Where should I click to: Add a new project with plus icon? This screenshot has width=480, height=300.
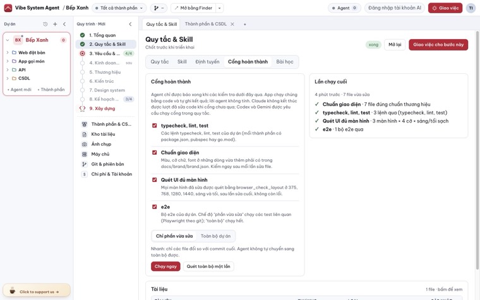pos(55,24)
